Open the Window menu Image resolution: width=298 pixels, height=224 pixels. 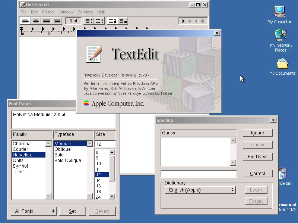tap(66, 12)
